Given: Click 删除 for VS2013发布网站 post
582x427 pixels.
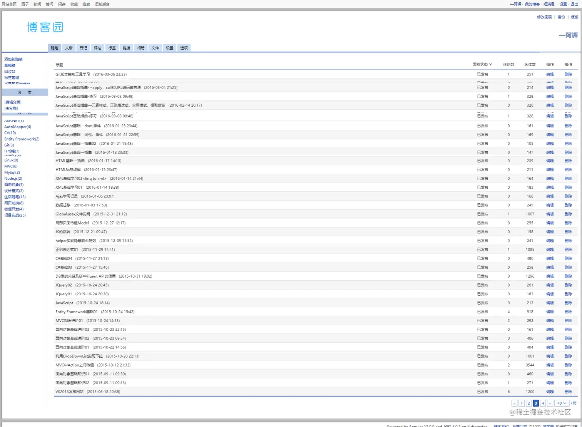Looking at the screenshot, I should tap(568, 392).
